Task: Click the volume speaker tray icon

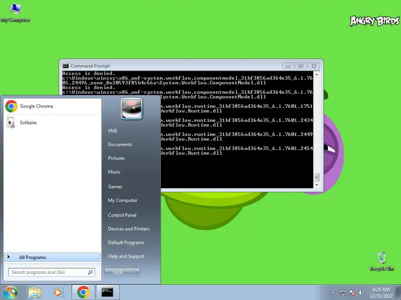Action: 361,293
